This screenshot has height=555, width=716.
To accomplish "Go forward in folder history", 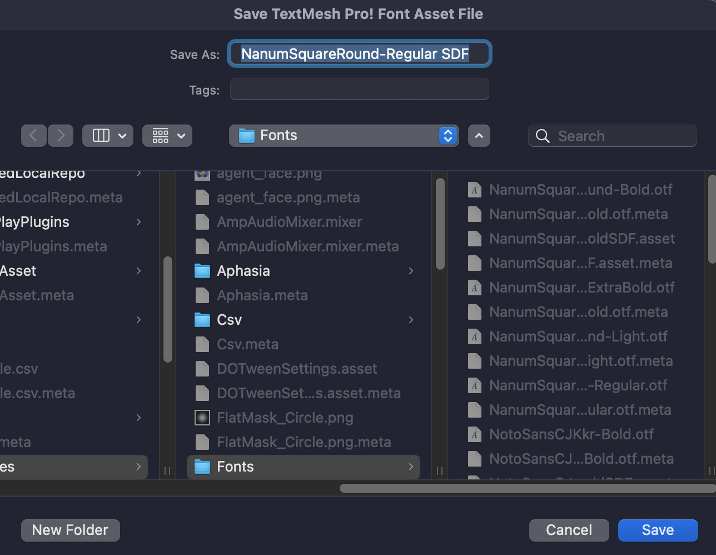I will tap(61, 136).
